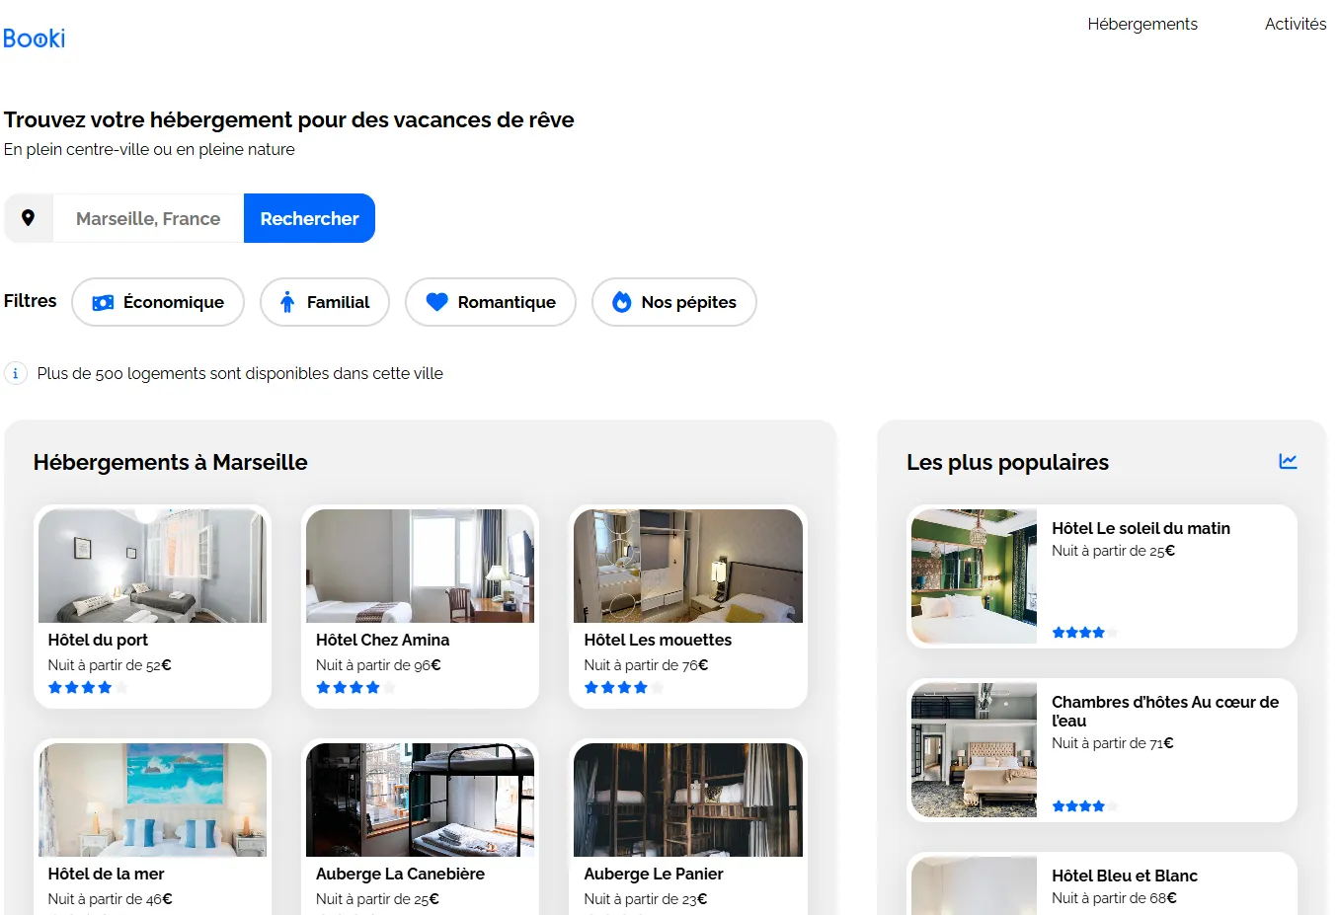Click the Hôtel du port title
The image size is (1338, 915).
(98, 640)
